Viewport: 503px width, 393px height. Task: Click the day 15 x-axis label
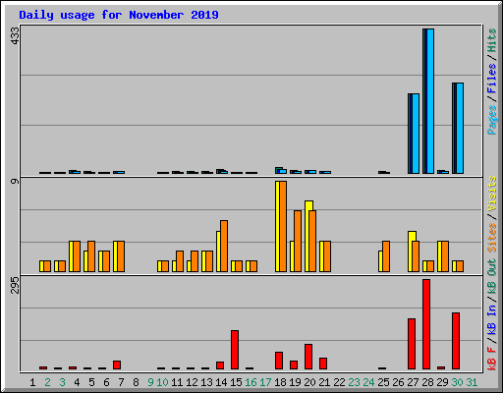pyautogui.click(x=236, y=382)
